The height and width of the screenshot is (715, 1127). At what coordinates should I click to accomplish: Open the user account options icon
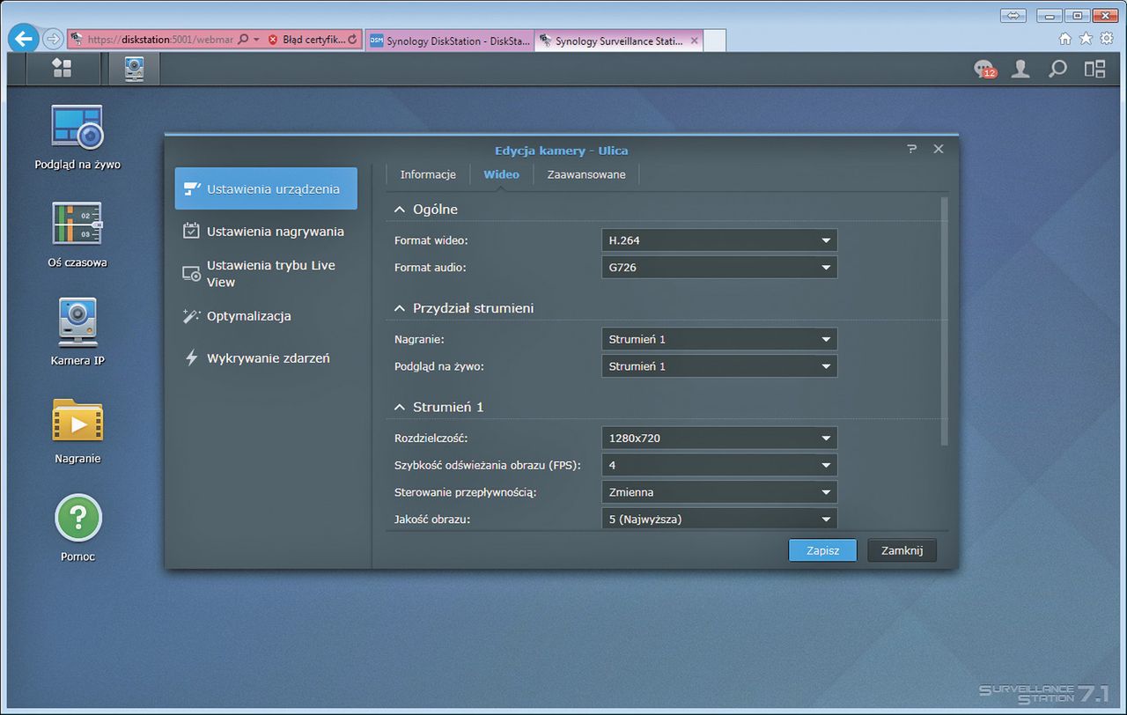(1020, 69)
